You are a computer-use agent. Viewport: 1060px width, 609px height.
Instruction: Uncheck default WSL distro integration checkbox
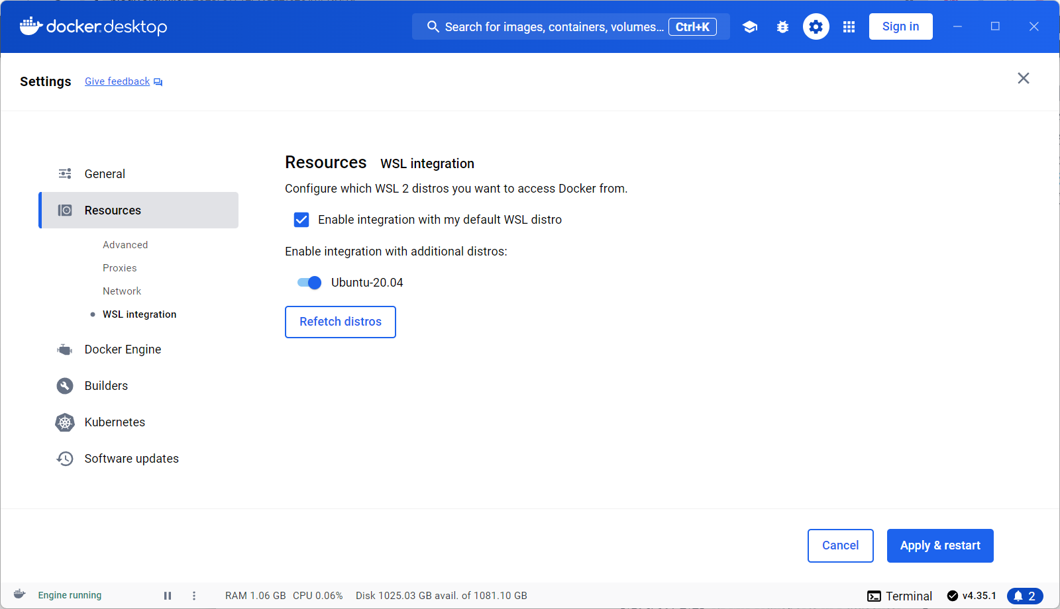[301, 220]
